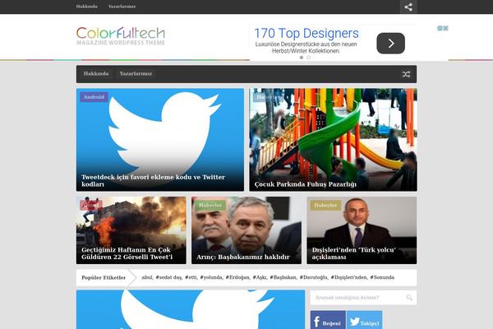Open Dışişleri'nden 'Türk yolcu' açıklaması article
Screen dimensions: 493x329
[353, 253]
